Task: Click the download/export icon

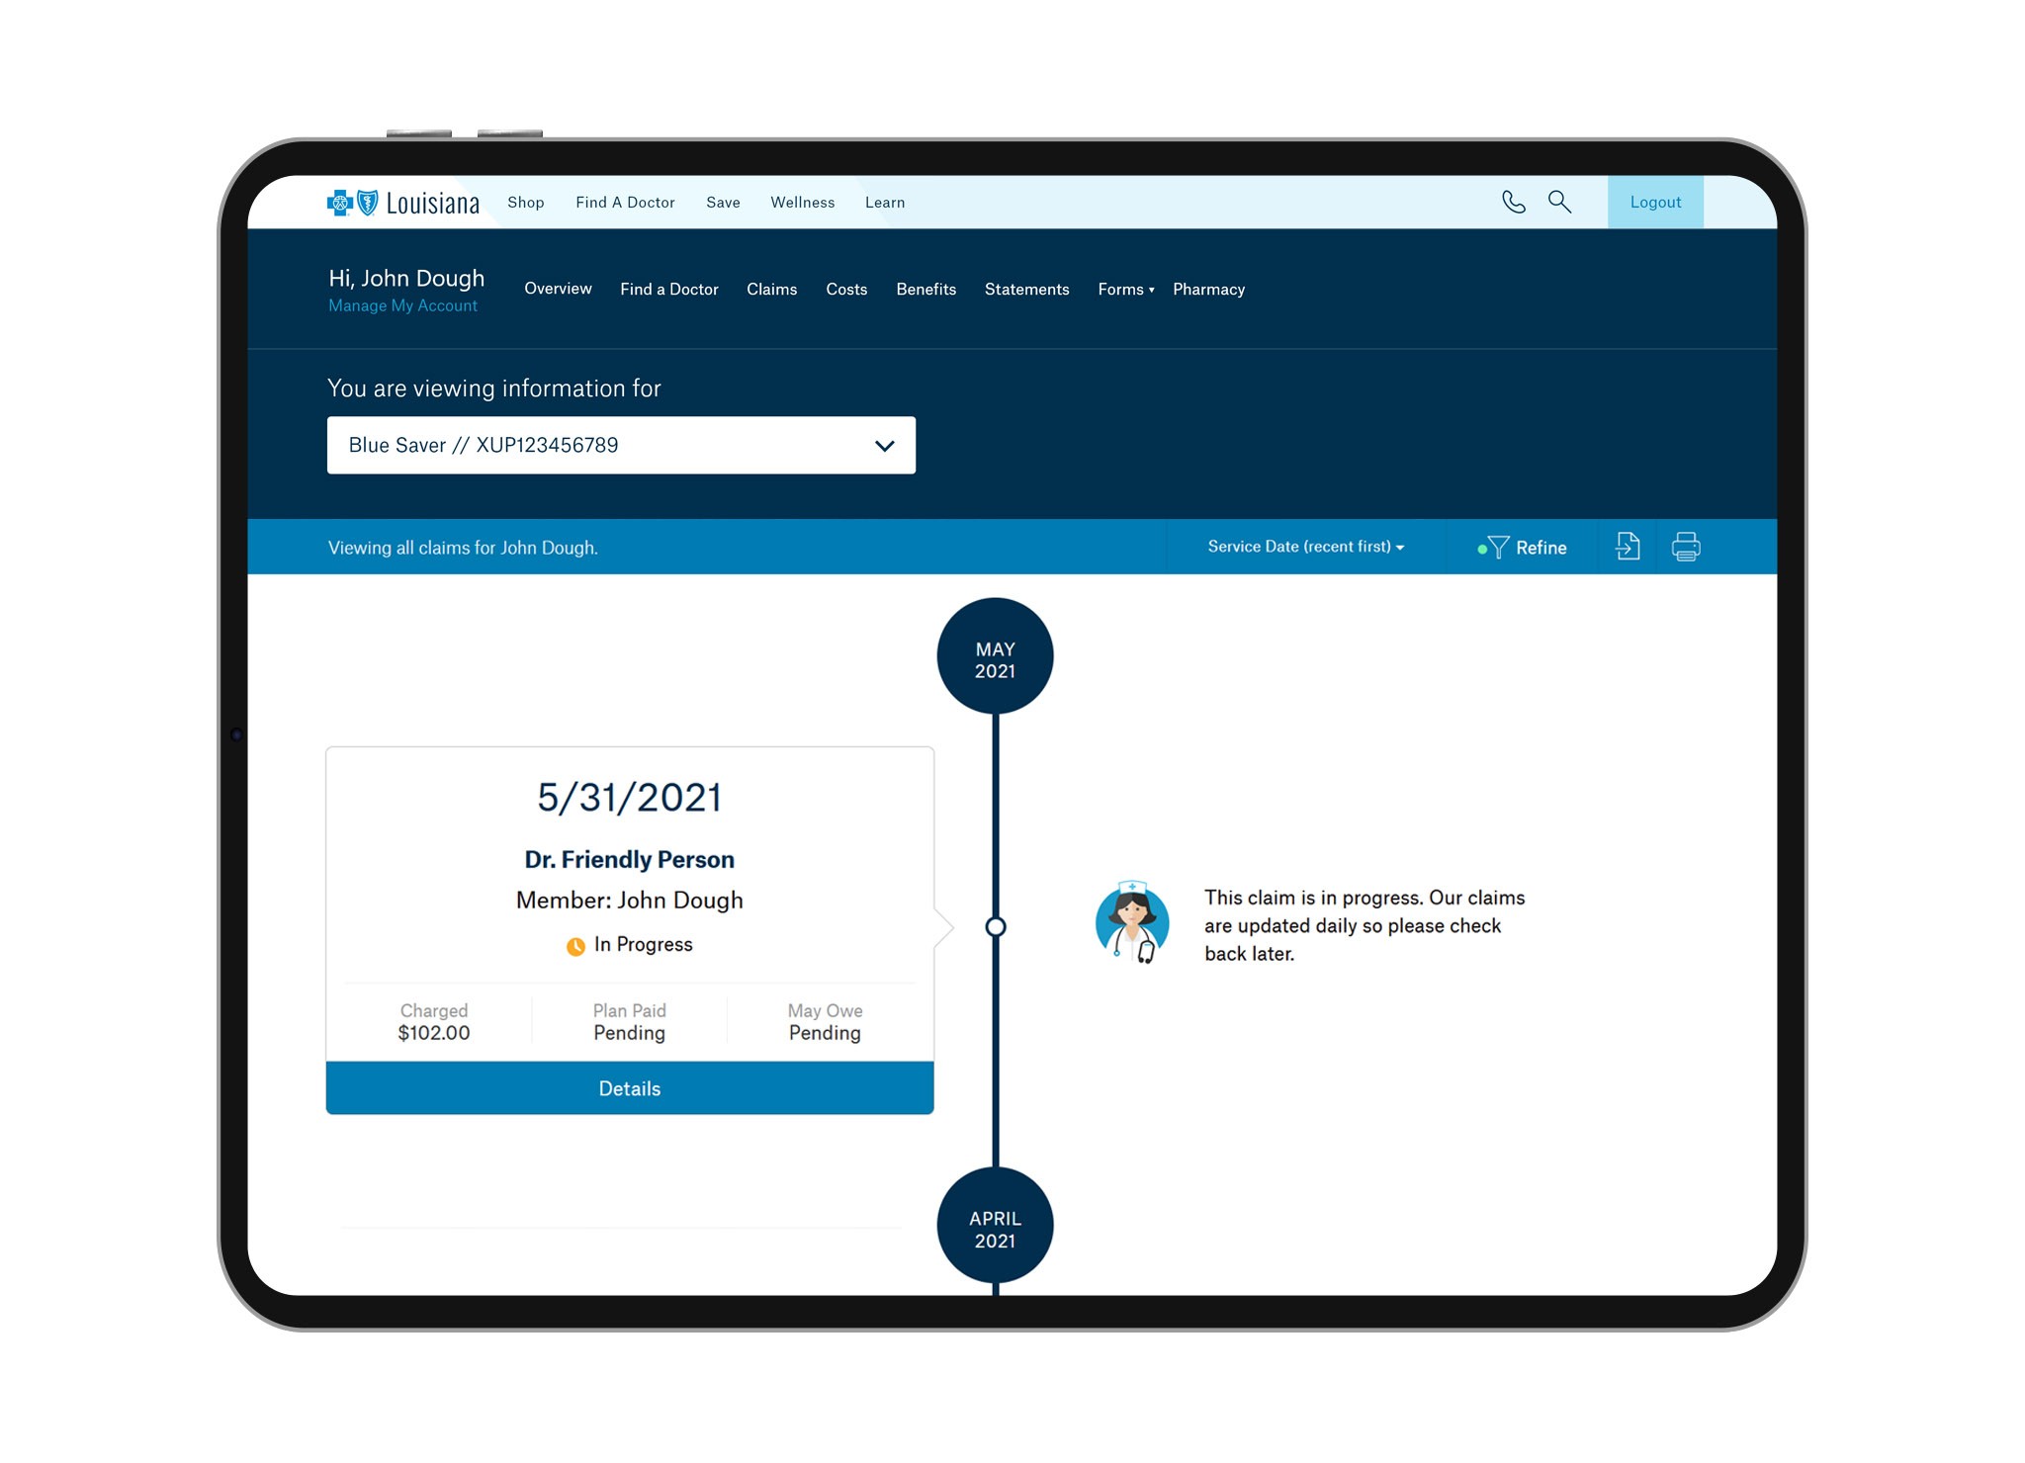Action: point(1628,546)
